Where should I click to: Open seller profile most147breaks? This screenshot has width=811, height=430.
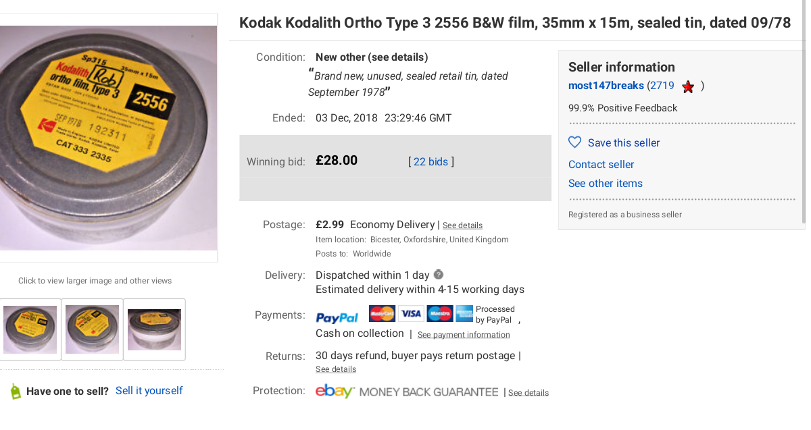click(x=606, y=86)
